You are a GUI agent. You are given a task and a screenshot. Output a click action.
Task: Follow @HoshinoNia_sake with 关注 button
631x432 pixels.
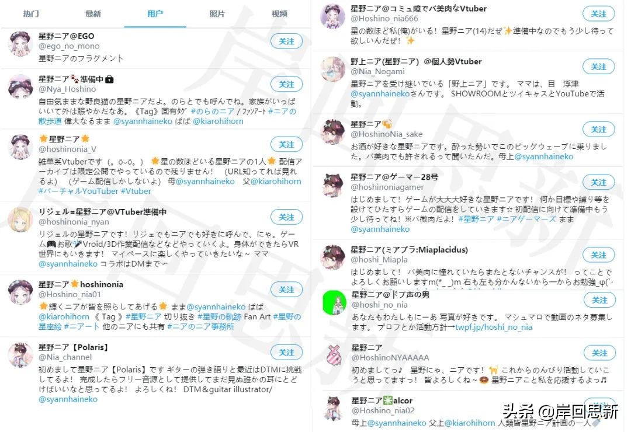[599, 130]
